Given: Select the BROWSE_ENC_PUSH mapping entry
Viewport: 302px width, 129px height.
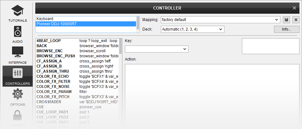Looking at the screenshot, I should point(56,56).
